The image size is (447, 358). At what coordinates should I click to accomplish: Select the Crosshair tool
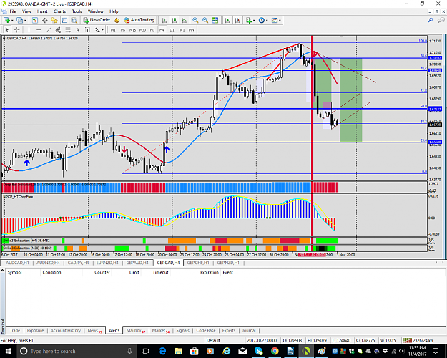click(x=17, y=29)
